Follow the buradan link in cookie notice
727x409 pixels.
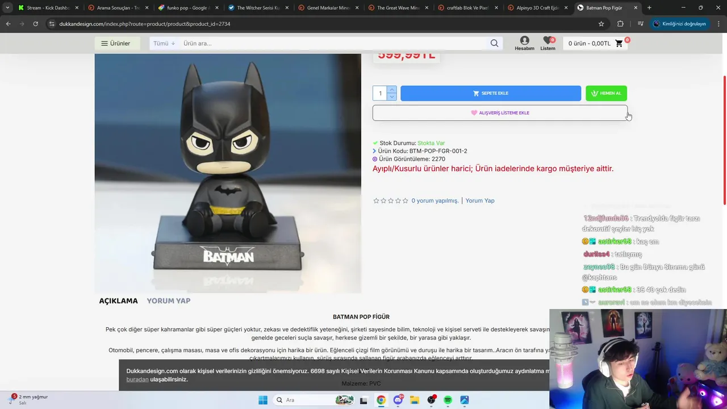137,379
